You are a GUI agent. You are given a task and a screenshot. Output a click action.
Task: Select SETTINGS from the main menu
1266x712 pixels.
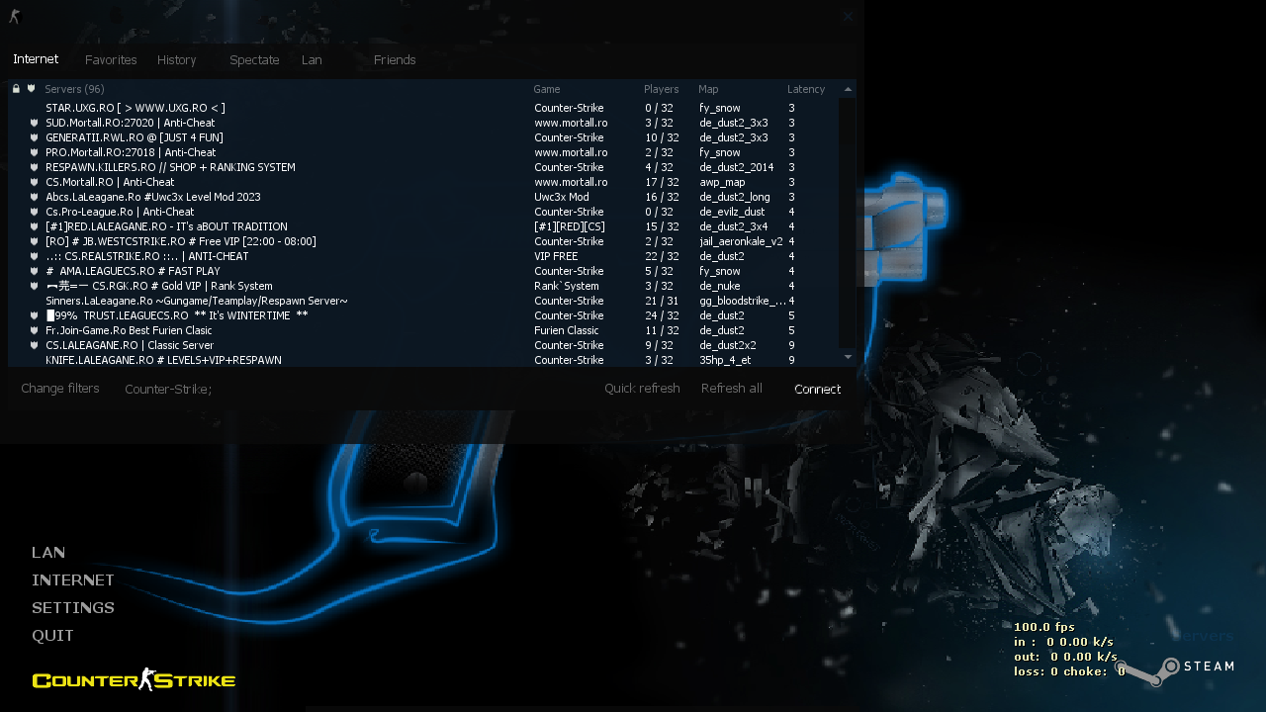point(73,608)
